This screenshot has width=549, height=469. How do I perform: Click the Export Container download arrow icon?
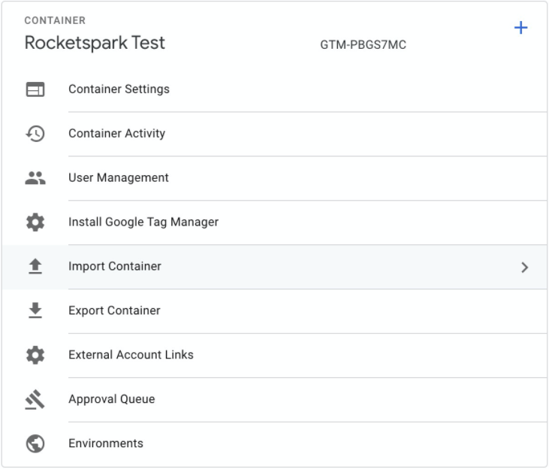click(35, 310)
